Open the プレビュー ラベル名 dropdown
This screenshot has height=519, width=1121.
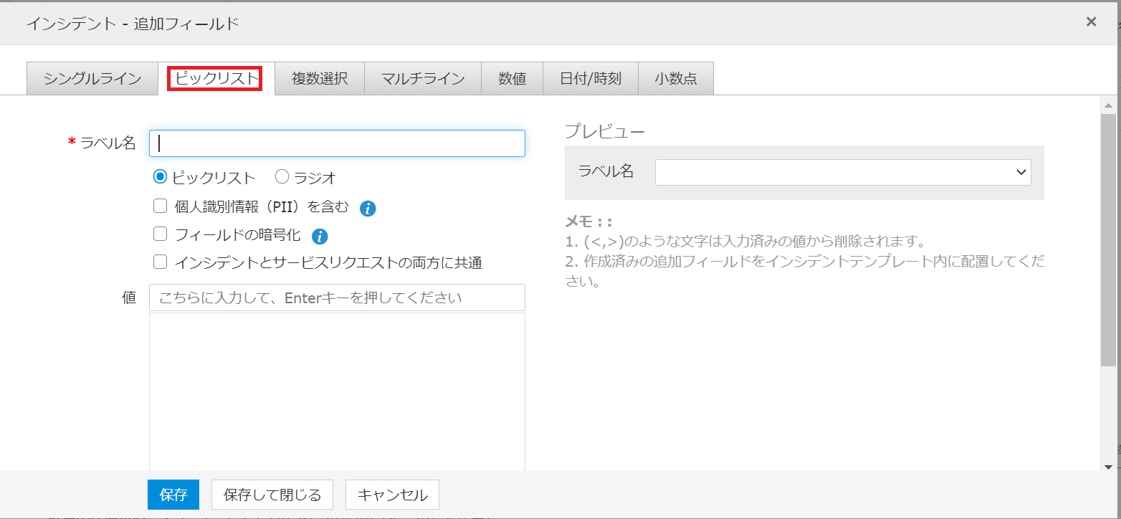click(842, 172)
